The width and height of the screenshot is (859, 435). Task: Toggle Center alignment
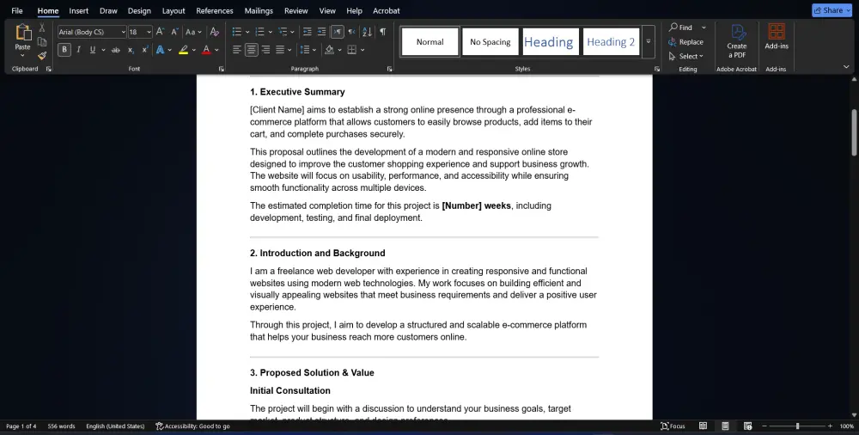(252, 50)
